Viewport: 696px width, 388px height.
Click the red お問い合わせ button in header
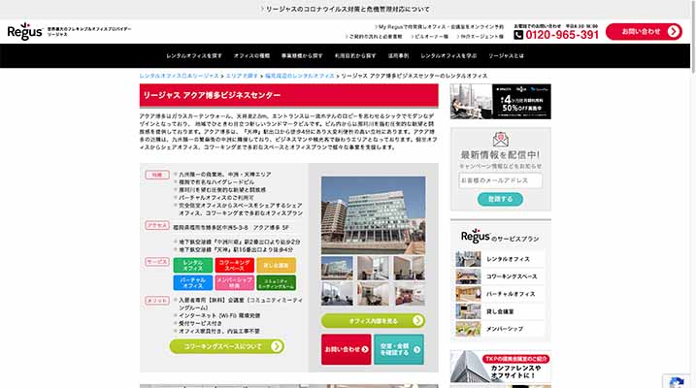point(644,31)
